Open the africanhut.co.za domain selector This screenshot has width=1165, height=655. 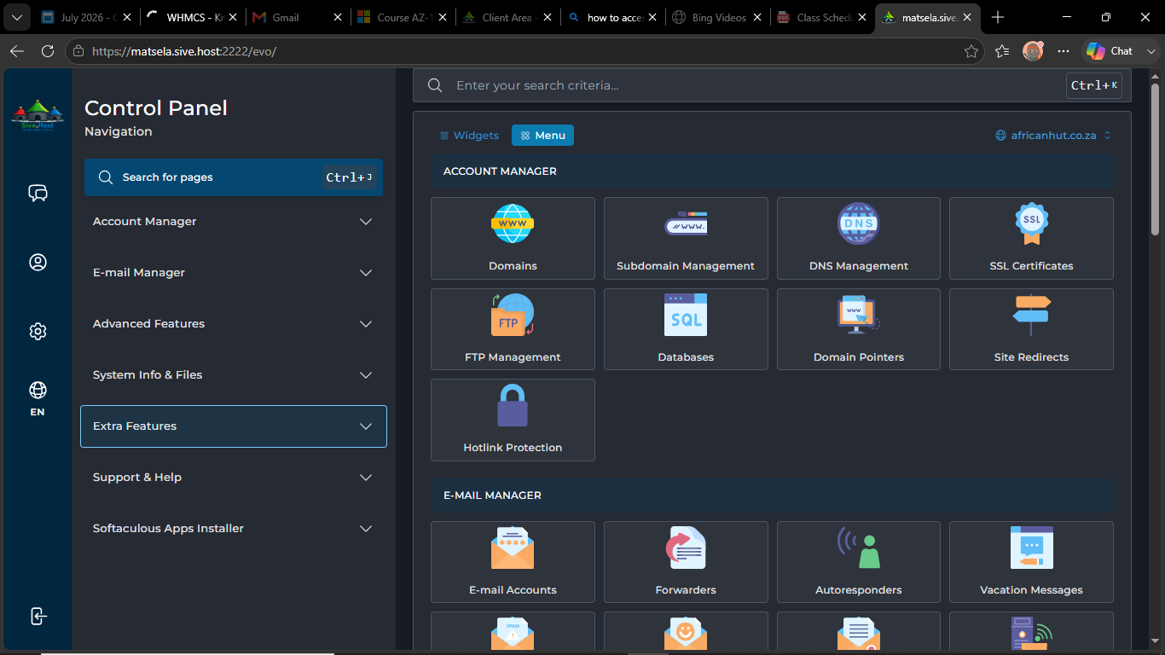(x=1054, y=136)
